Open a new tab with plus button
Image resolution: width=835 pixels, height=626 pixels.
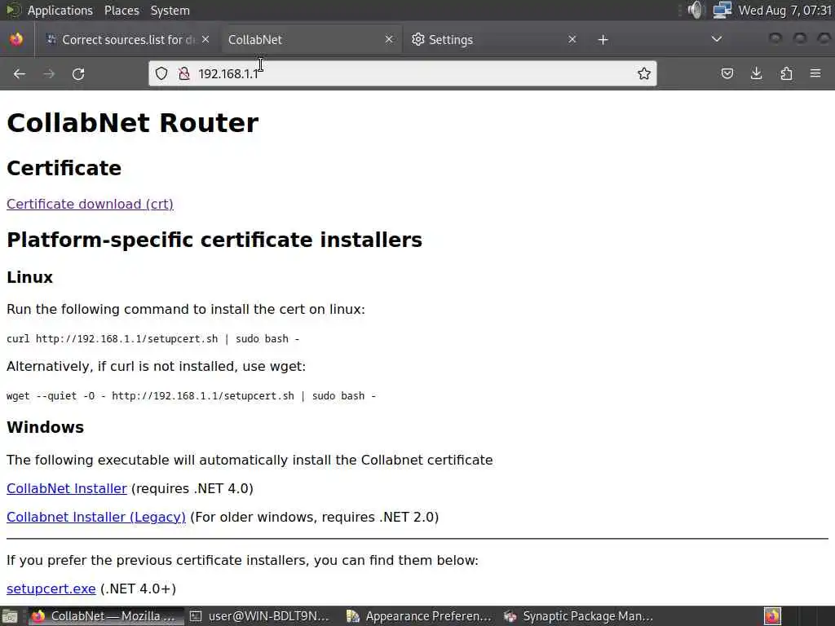[603, 40]
